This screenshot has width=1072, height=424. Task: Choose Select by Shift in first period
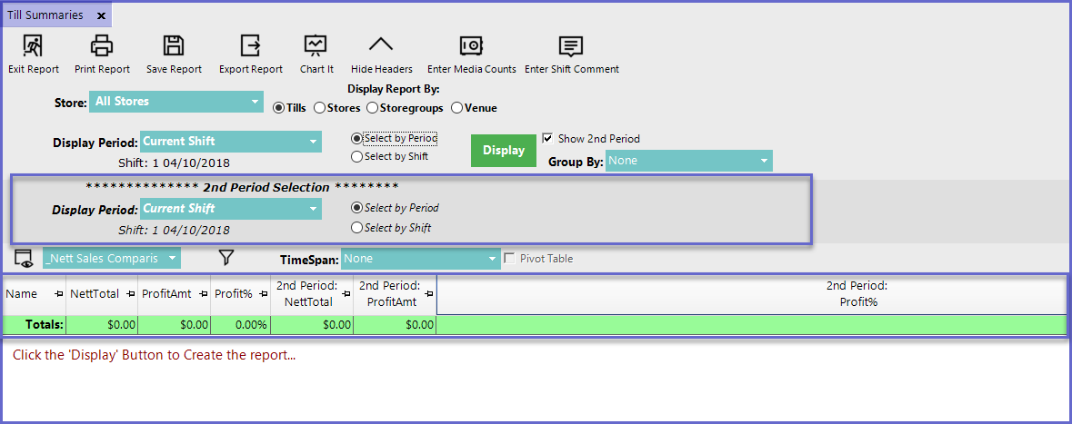click(357, 157)
